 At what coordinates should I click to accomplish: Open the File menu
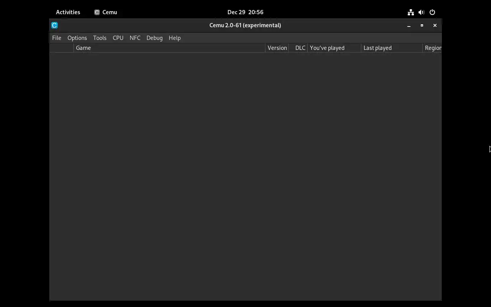[56, 38]
